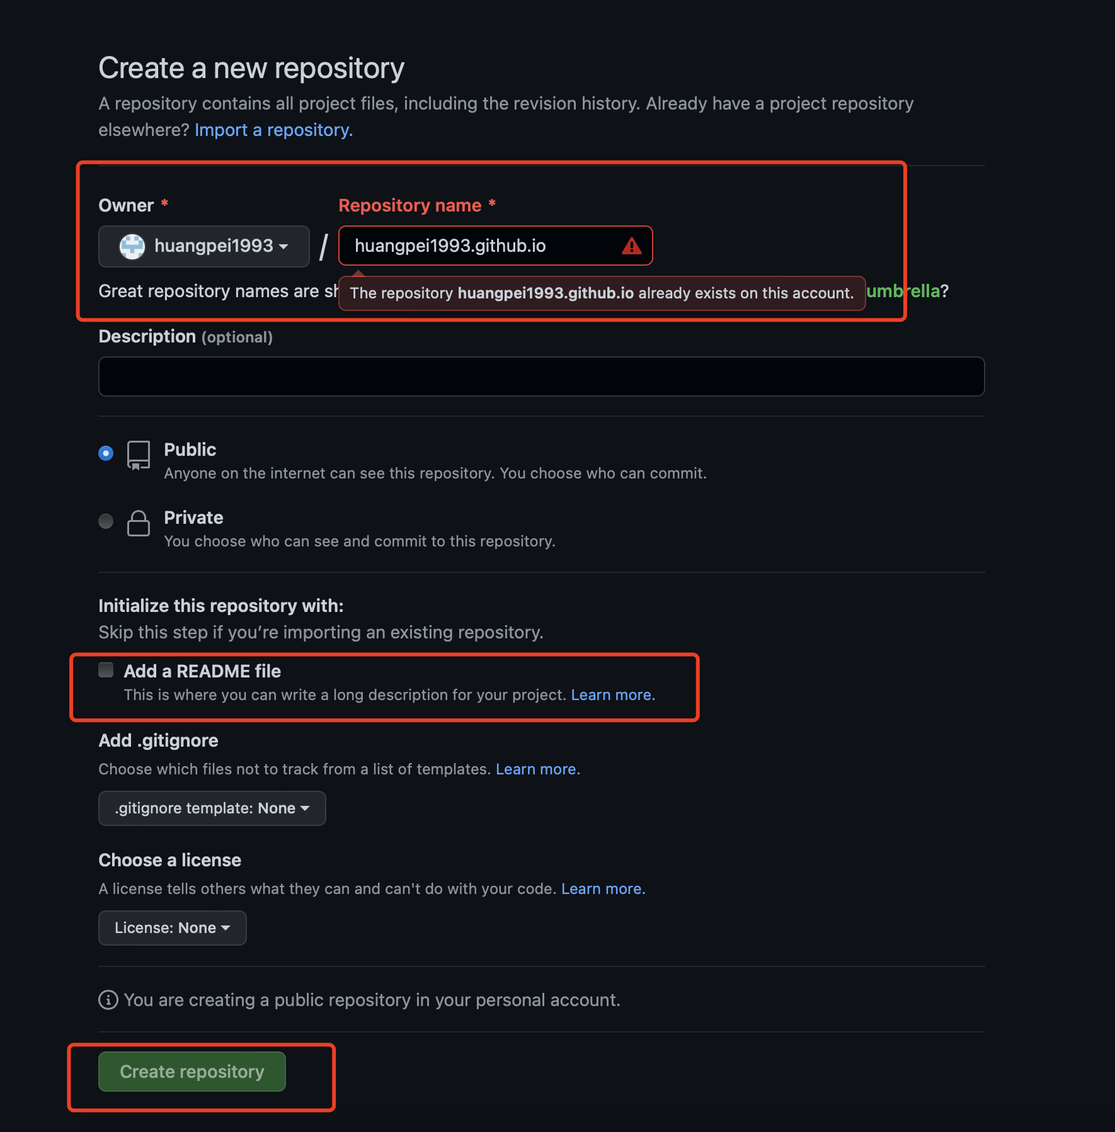Select the Public radio button
The width and height of the screenshot is (1115, 1132).
(106, 453)
